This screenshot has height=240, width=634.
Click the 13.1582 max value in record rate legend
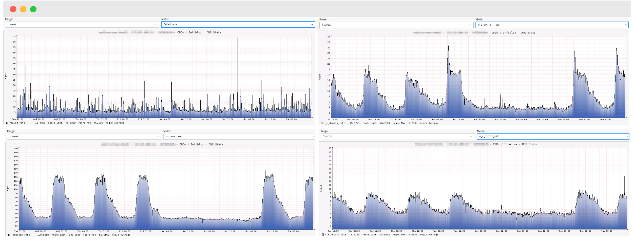click(x=385, y=235)
